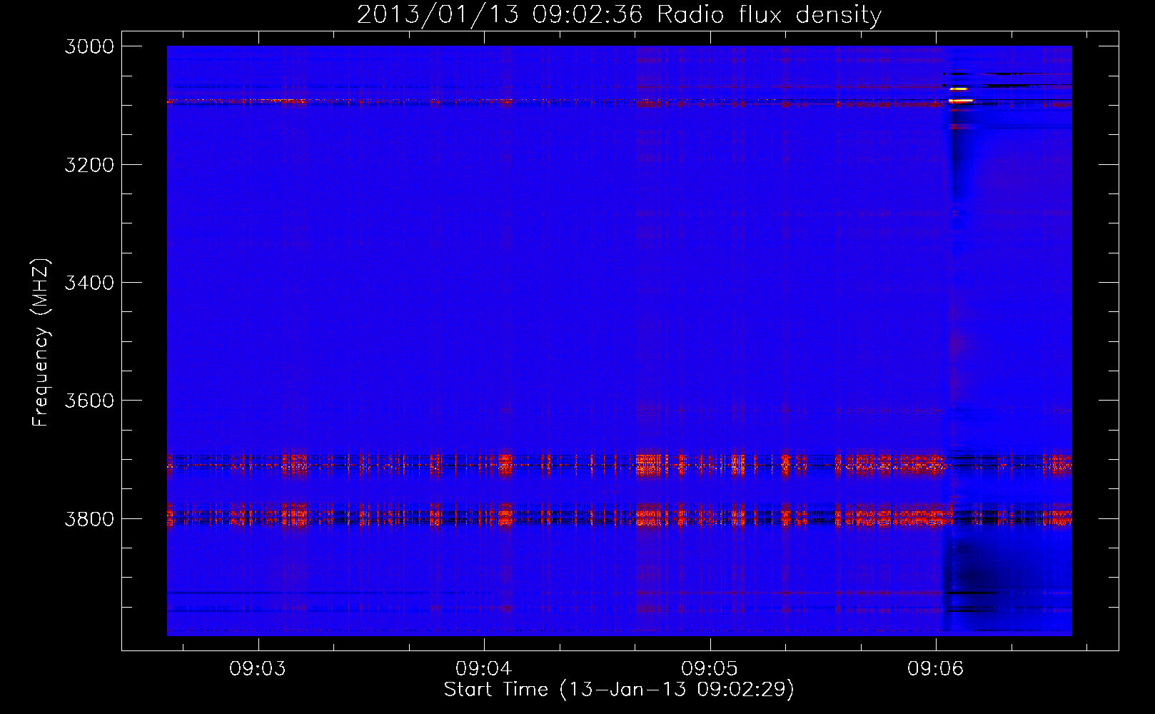This screenshot has height=714, width=1155.
Task: Click the 09:06 time tick label
Action: coord(936,668)
